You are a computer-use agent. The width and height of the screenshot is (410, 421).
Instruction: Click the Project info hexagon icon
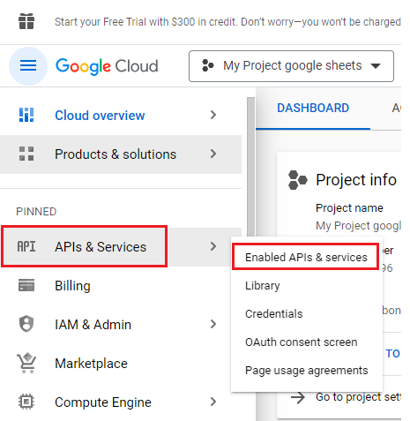(x=298, y=180)
